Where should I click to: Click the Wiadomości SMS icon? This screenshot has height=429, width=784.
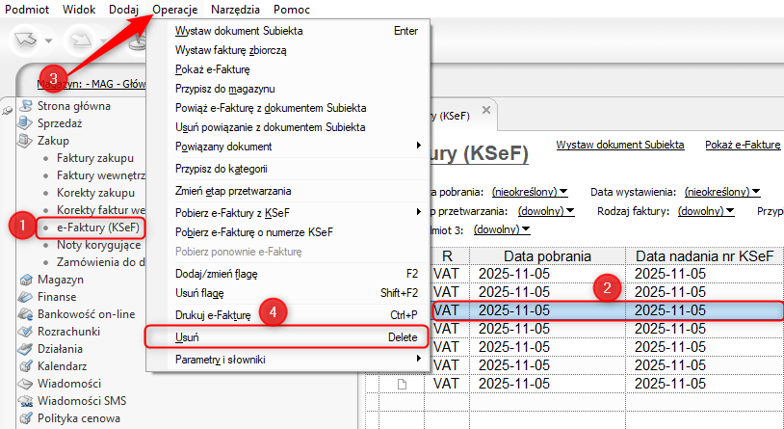coord(27,401)
